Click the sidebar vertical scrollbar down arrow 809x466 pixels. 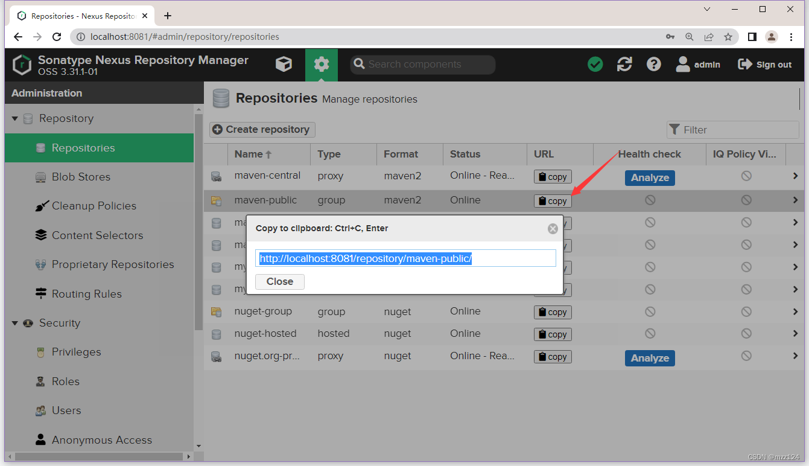(x=199, y=447)
